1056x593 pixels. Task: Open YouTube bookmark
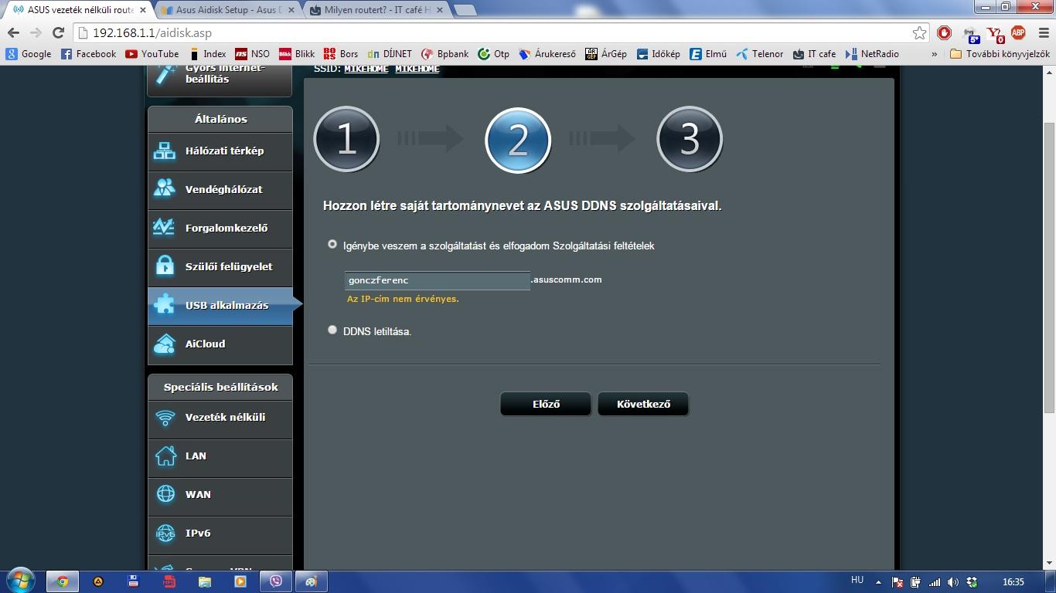click(152, 54)
